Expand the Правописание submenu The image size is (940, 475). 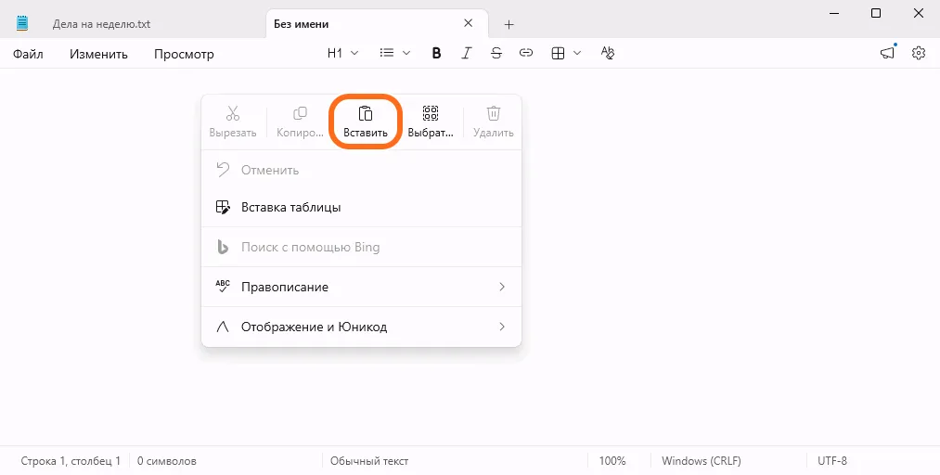[x=362, y=287]
